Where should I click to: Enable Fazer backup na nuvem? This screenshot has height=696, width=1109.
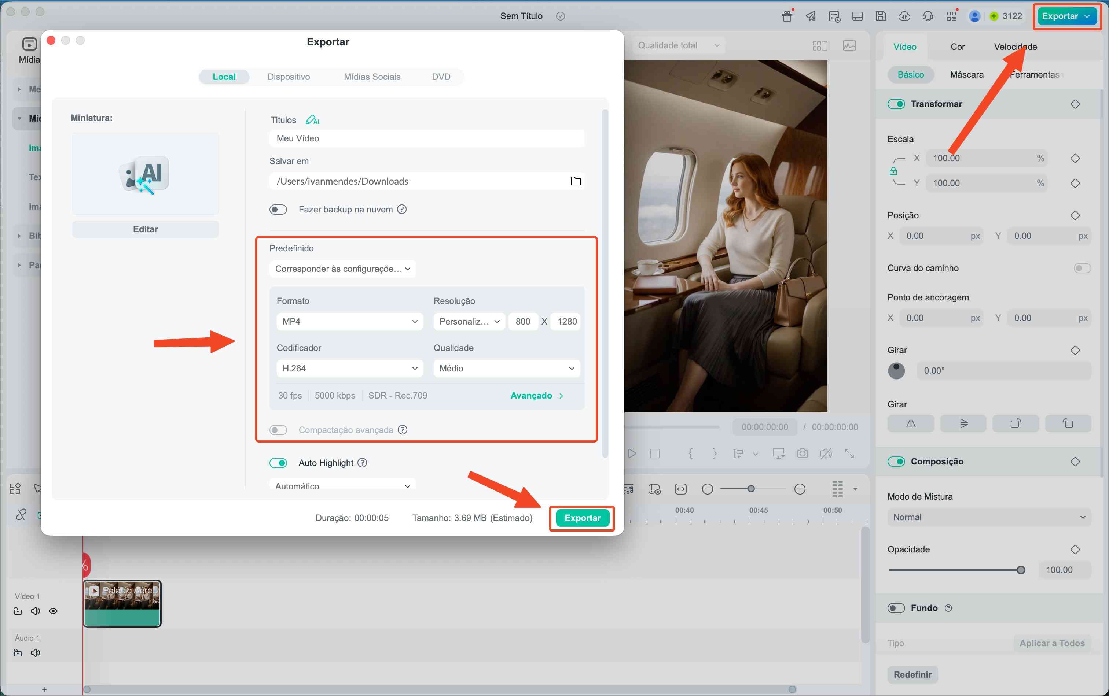278,209
